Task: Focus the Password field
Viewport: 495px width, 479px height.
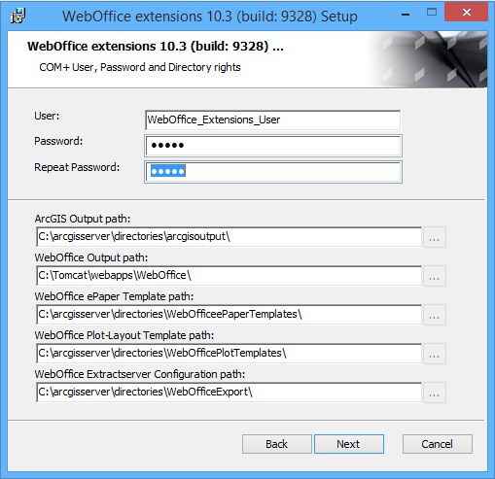Action: coord(273,146)
